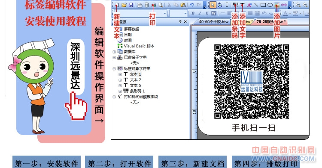Insert a picture object
322x168 pixels.
coord(277,5)
